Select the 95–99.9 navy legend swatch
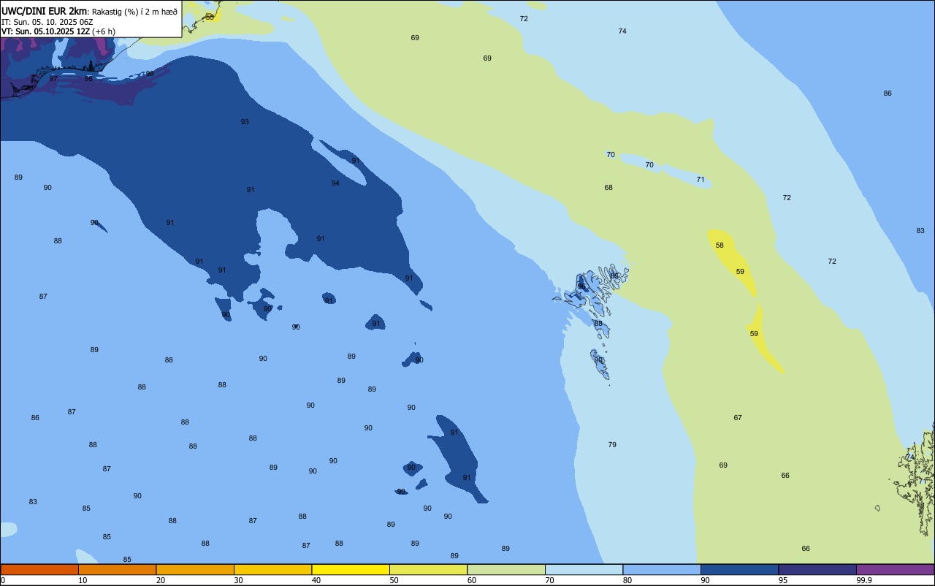The height and width of the screenshot is (586, 935). click(x=817, y=569)
